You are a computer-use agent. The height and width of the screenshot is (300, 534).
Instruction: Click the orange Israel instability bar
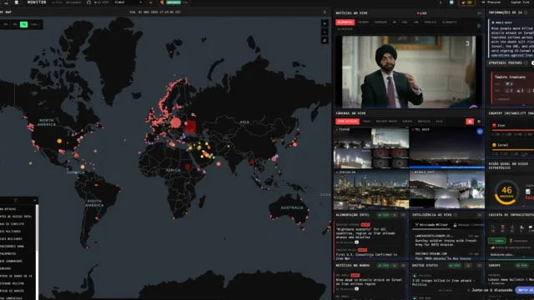(513, 150)
